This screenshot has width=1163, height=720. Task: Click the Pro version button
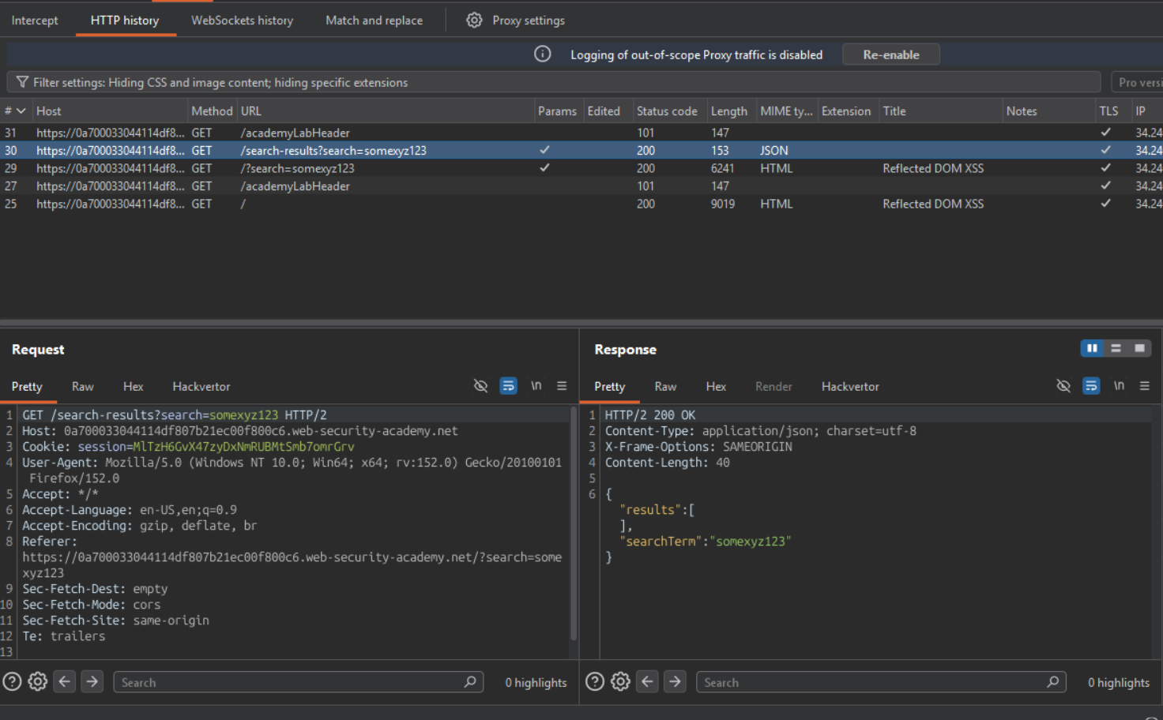1138,82
